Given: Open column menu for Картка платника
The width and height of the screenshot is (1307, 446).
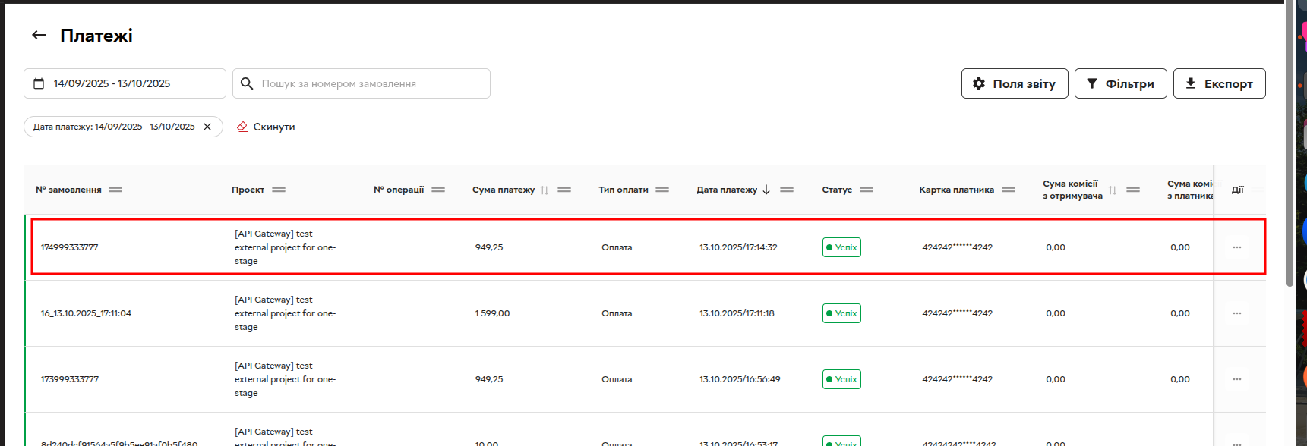Looking at the screenshot, I should pyautogui.click(x=1009, y=190).
